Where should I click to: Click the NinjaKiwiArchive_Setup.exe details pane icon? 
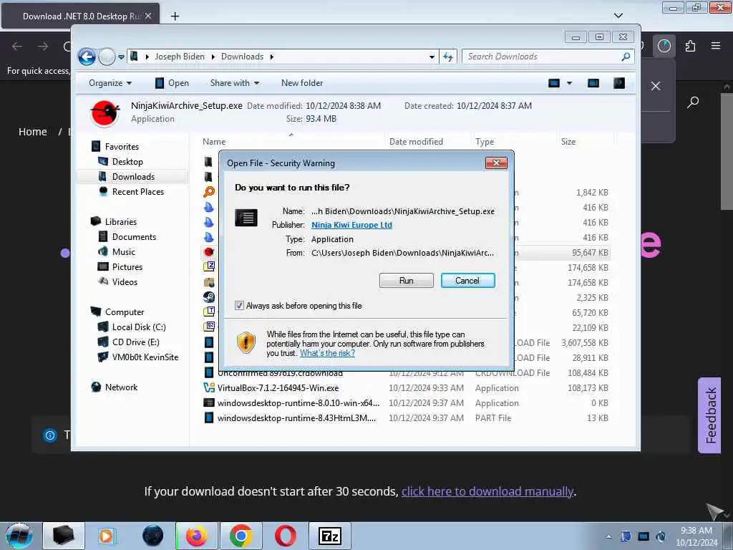click(105, 113)
